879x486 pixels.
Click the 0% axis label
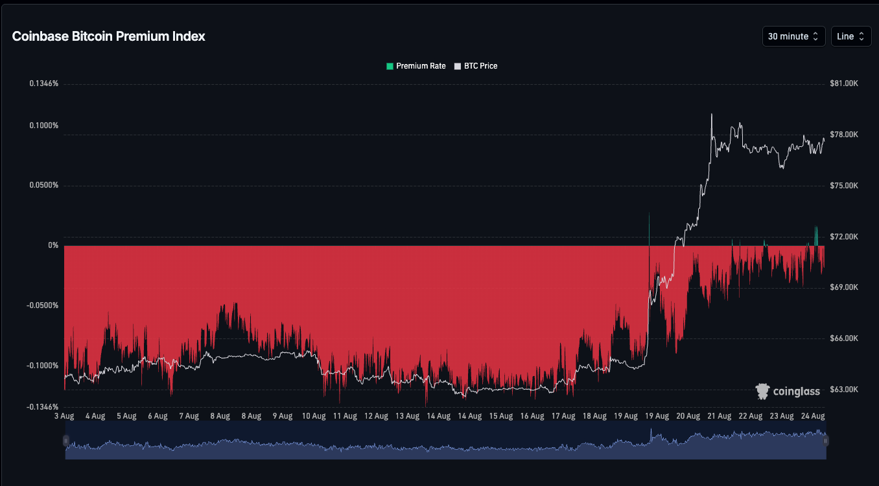53,245
